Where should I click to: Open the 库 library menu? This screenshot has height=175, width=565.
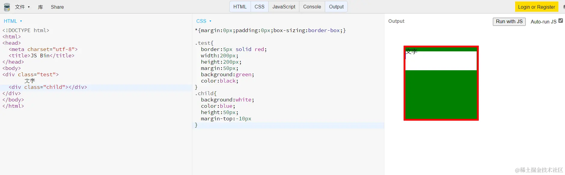(40, 7)
